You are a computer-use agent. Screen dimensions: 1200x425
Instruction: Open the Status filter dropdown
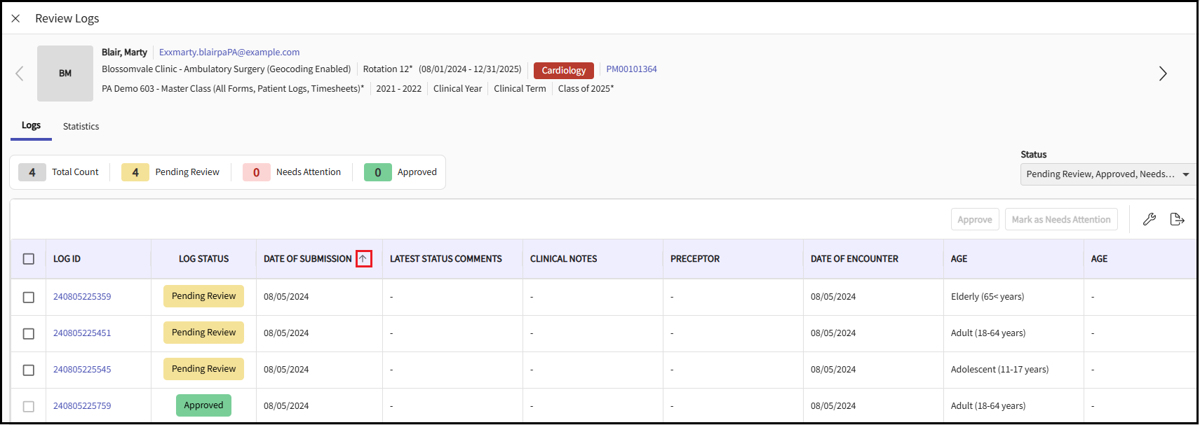coord(1107,174)
